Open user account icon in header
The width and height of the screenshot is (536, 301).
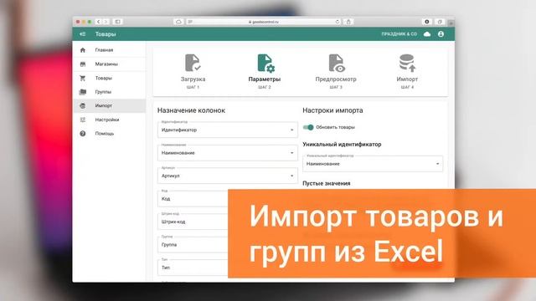pos(441,34)
